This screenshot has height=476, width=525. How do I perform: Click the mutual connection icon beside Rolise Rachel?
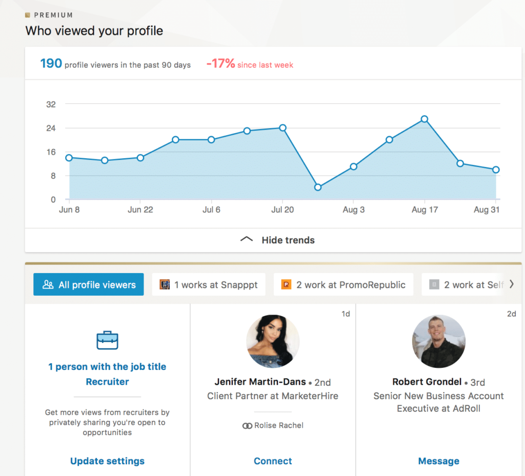[x=247, y=425]
